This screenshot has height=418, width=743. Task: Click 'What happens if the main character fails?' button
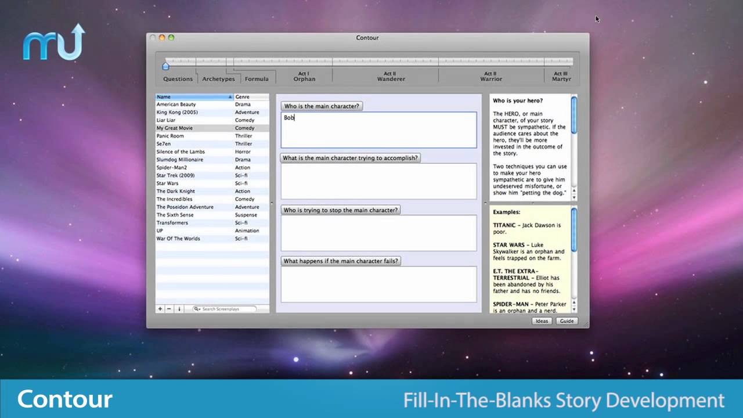click(x=341, y=261)
